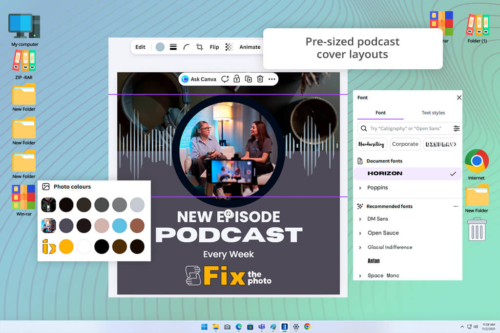
Task: Open the fill colour circle in the toolbar
Action: (160, 47)
